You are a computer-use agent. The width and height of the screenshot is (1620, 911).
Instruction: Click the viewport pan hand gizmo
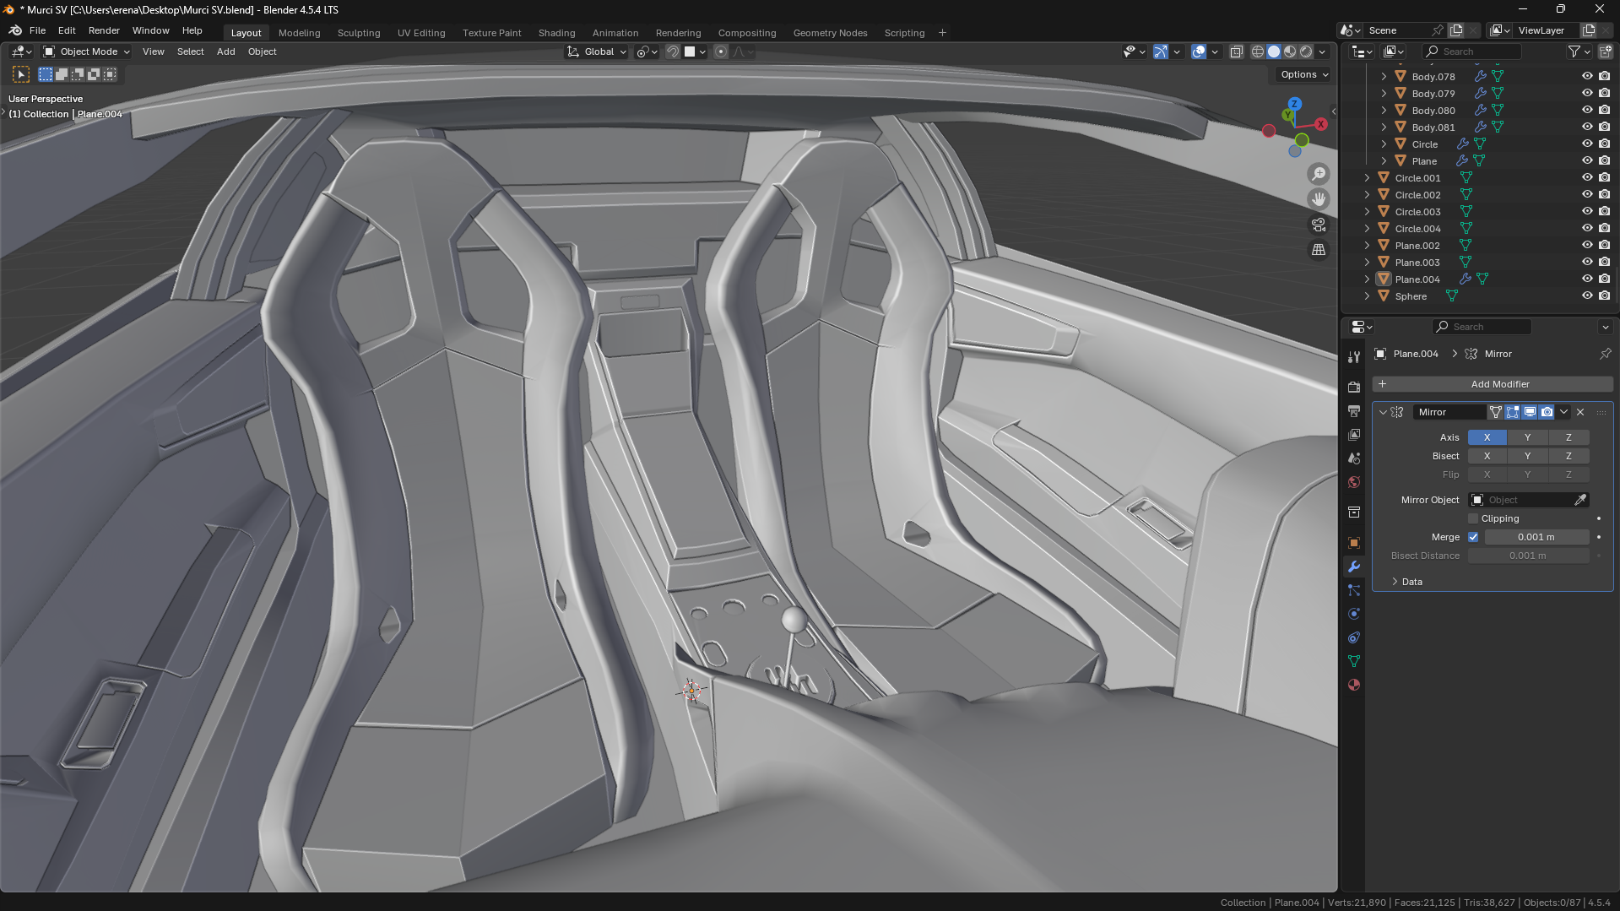click(x=1318, y=199)
